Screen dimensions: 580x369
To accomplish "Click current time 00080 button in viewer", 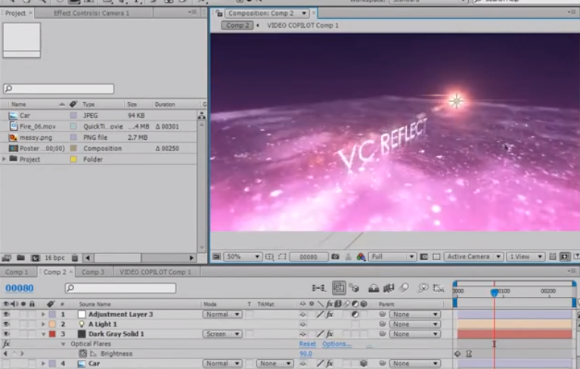I will point(309,256).
